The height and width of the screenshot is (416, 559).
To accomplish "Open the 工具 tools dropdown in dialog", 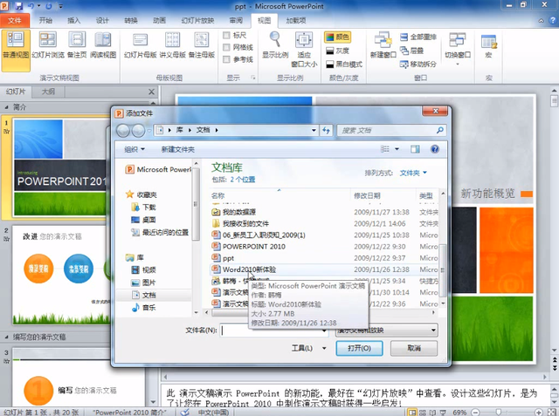I will tap(302, 347).
